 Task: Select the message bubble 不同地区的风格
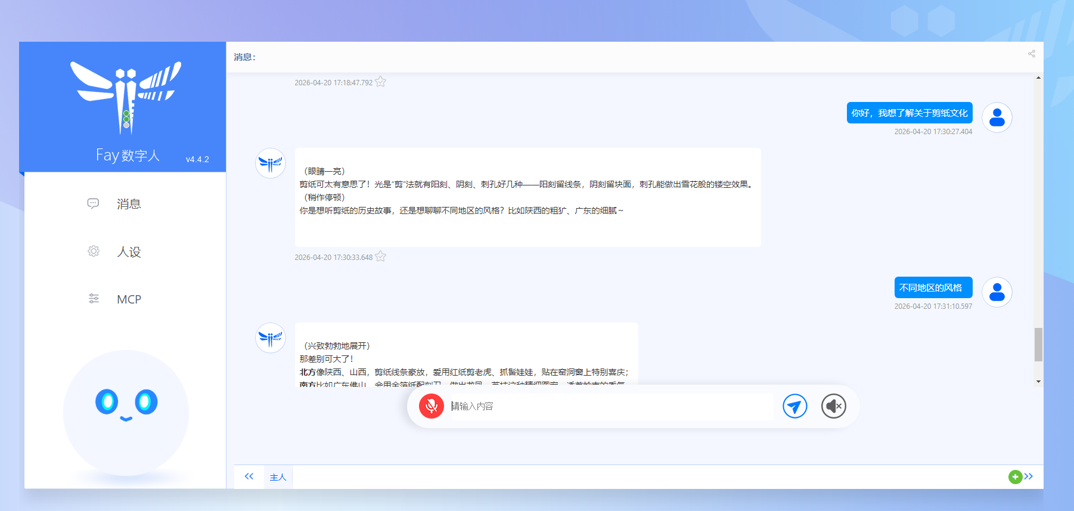pyautogui.click(x=933, y=287)
